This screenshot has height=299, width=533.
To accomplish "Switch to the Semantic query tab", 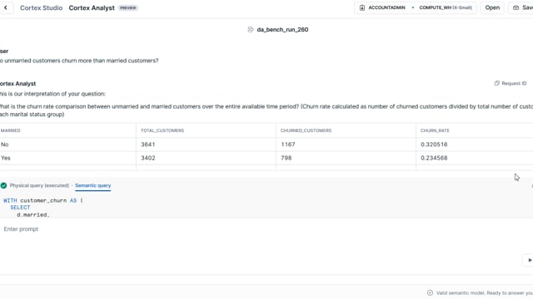I will point(92,185).
